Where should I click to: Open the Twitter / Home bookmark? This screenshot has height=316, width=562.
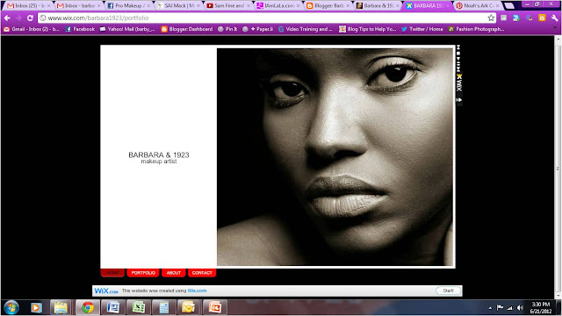[422, 29]
